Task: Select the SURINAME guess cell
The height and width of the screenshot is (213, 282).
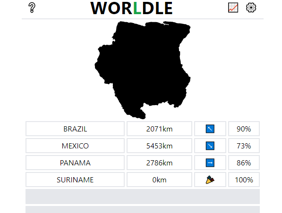Action: (x=75, y=180)
